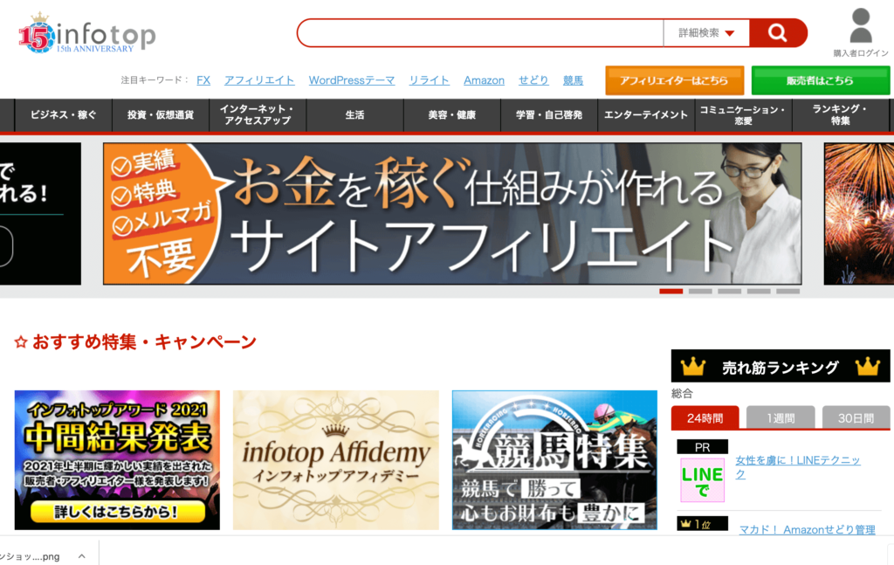Open the ビジネス・稼ぐ category menu

click(63, 115)
